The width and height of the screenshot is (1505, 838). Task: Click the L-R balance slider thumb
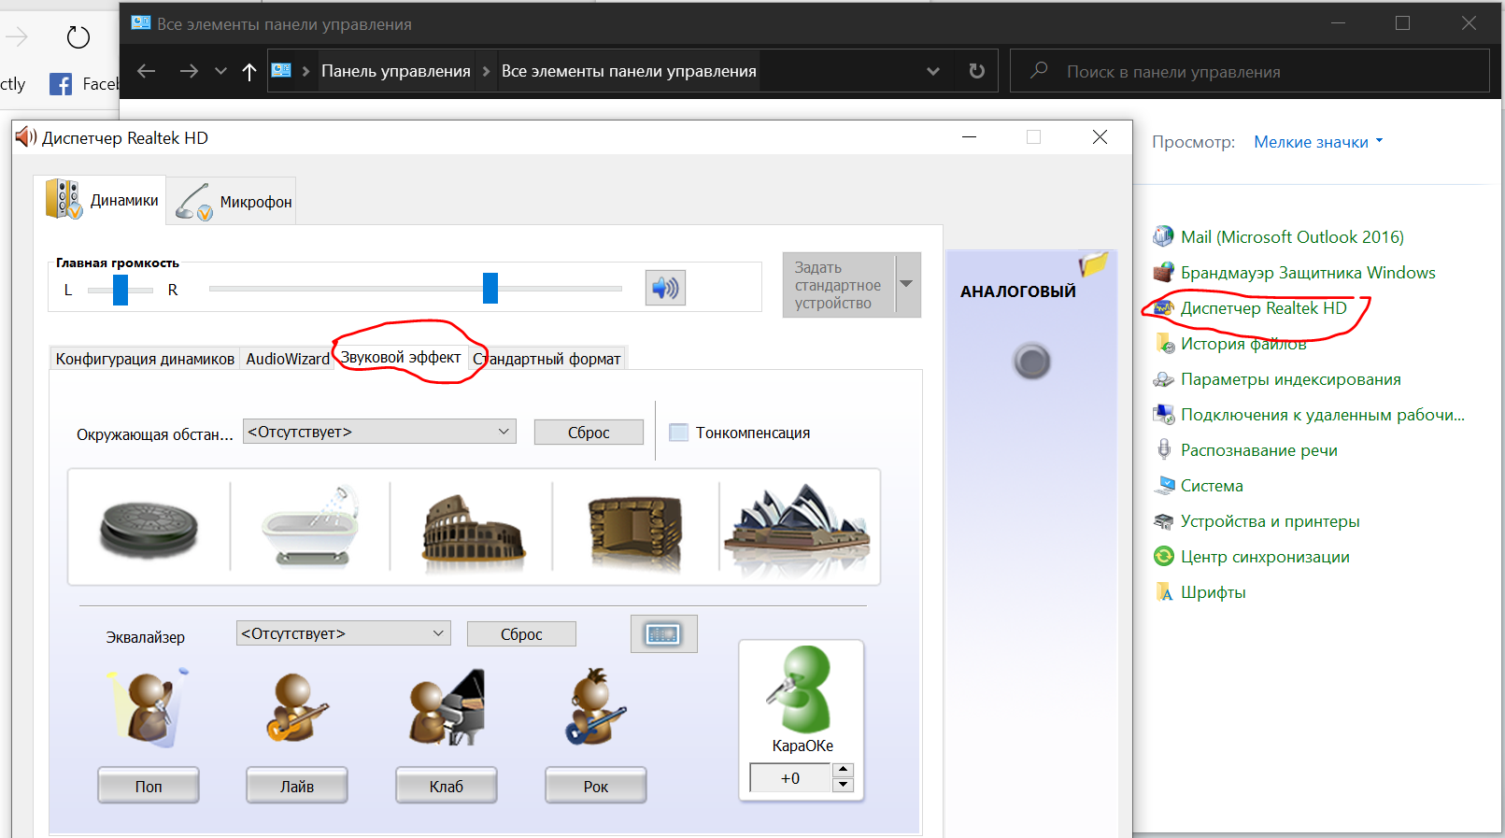(121, 290)
